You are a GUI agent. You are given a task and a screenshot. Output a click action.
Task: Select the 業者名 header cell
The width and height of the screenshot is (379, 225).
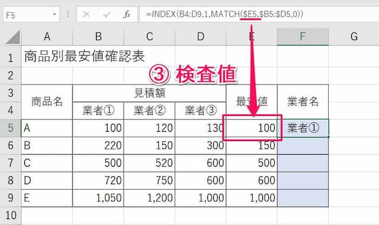[303, 102]
